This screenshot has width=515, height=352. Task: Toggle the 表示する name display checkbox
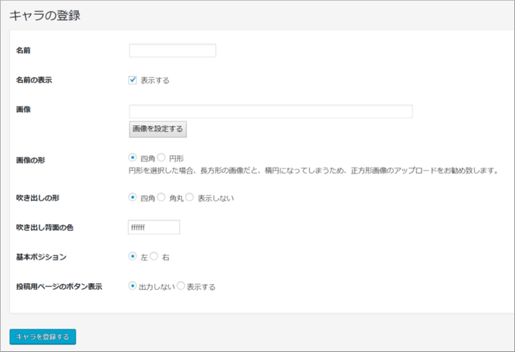tap(132, 80)
